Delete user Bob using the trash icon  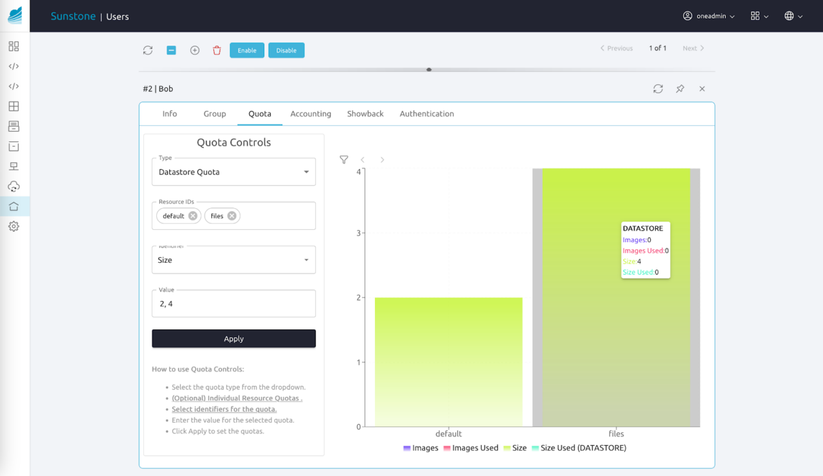tap(218, 50)
